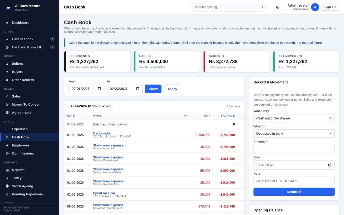
Task: Open the From date calendar picker icon
Action: pos(99,88)
